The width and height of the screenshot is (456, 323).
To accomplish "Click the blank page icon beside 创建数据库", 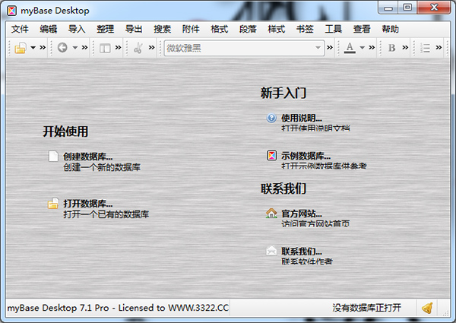I will click(x=53, y=156).
